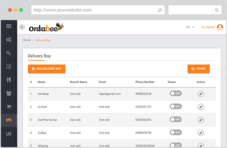This screenshot has height=148, width=227.
Task: Toggle status switch for Arshad
Action: point(175,106)
